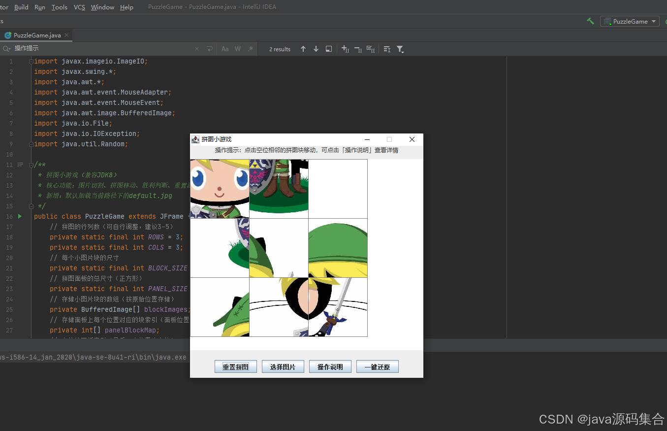Toggle Match Case (Aa) search option

[225, 49]
